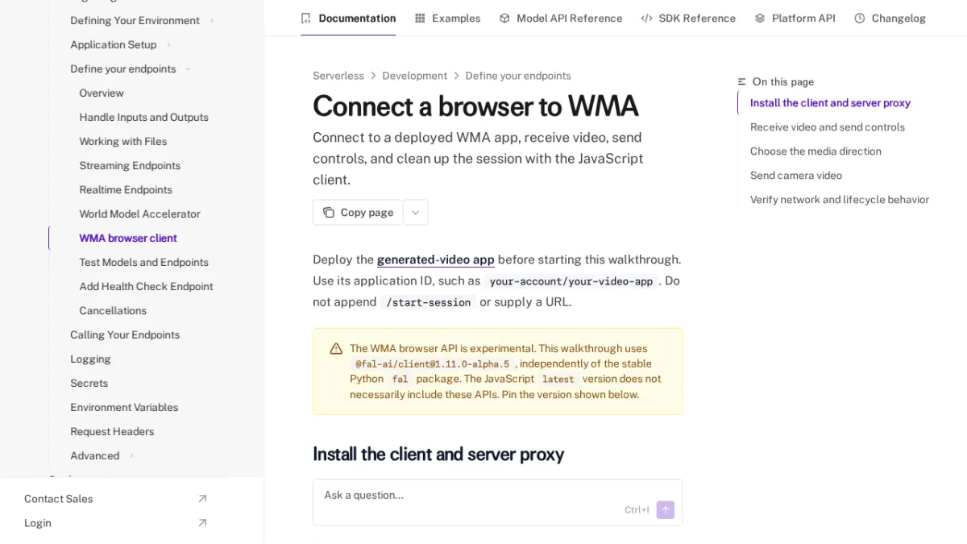Open Add Health Check Endpoint page
This screenshot has height=544, width=967.
[x=147, y=286]
